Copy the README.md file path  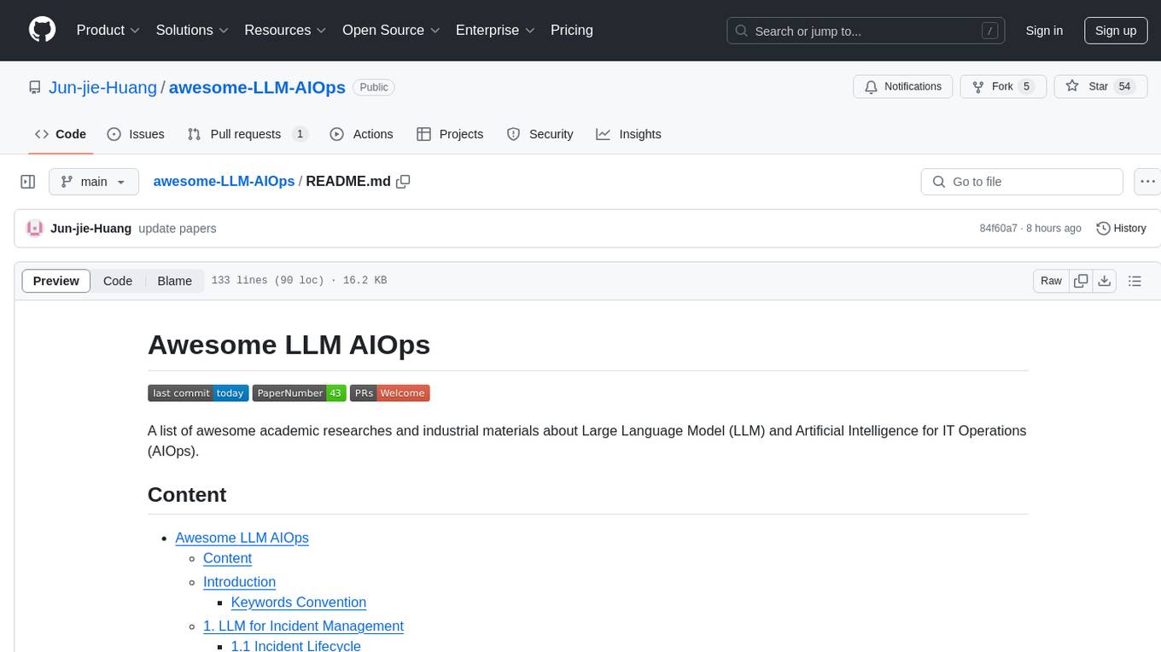(x=404, y=181)
